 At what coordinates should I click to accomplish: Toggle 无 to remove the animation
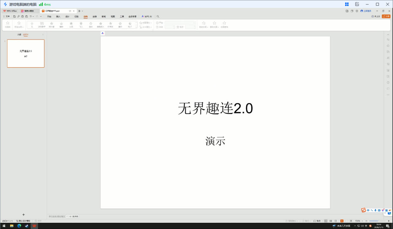tap(32, 25)
